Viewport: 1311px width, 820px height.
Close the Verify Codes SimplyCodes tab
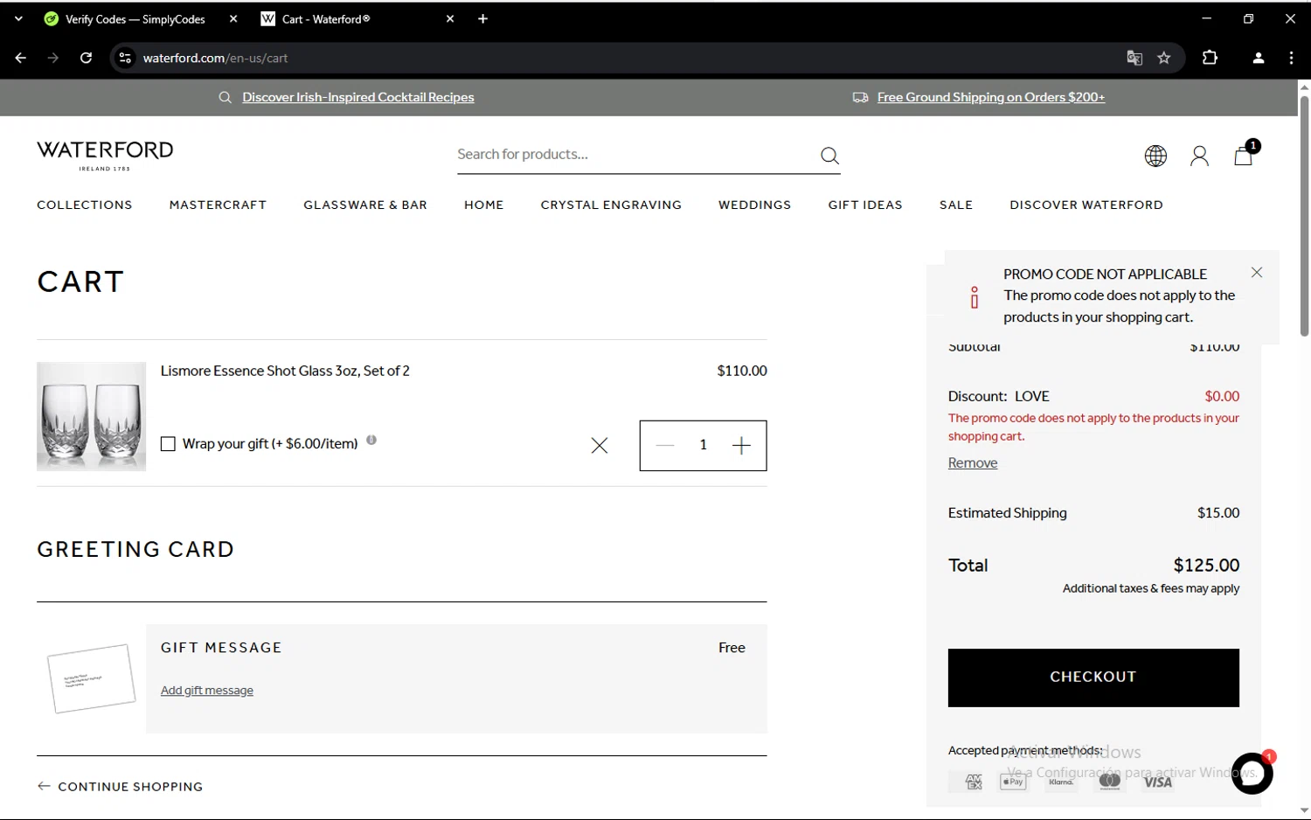click(x=233, y=18)
